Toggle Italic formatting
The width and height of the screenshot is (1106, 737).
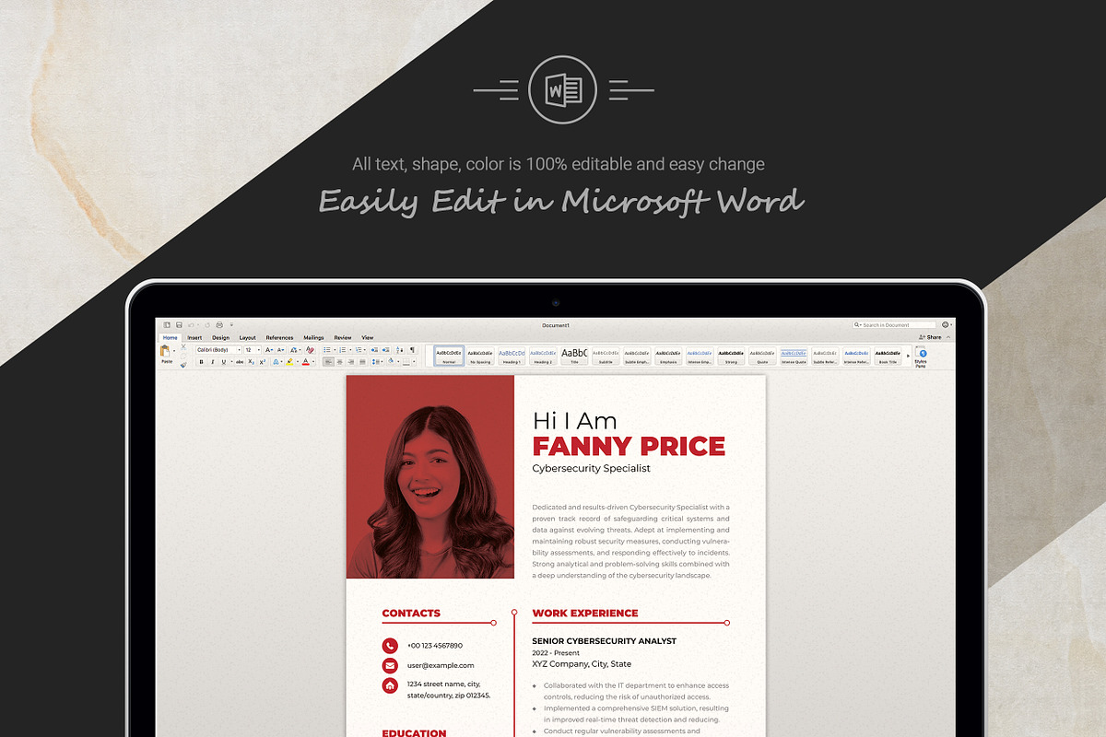coord(212,362)
